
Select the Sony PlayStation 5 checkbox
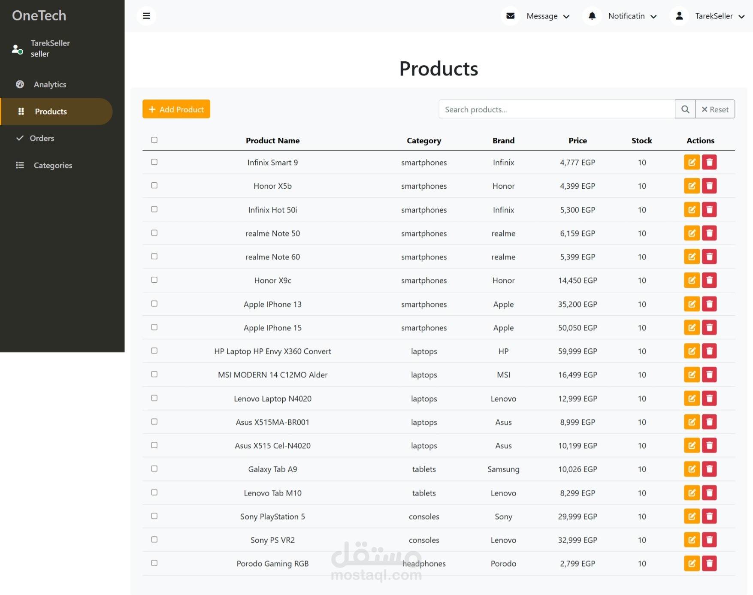(154, 516)
